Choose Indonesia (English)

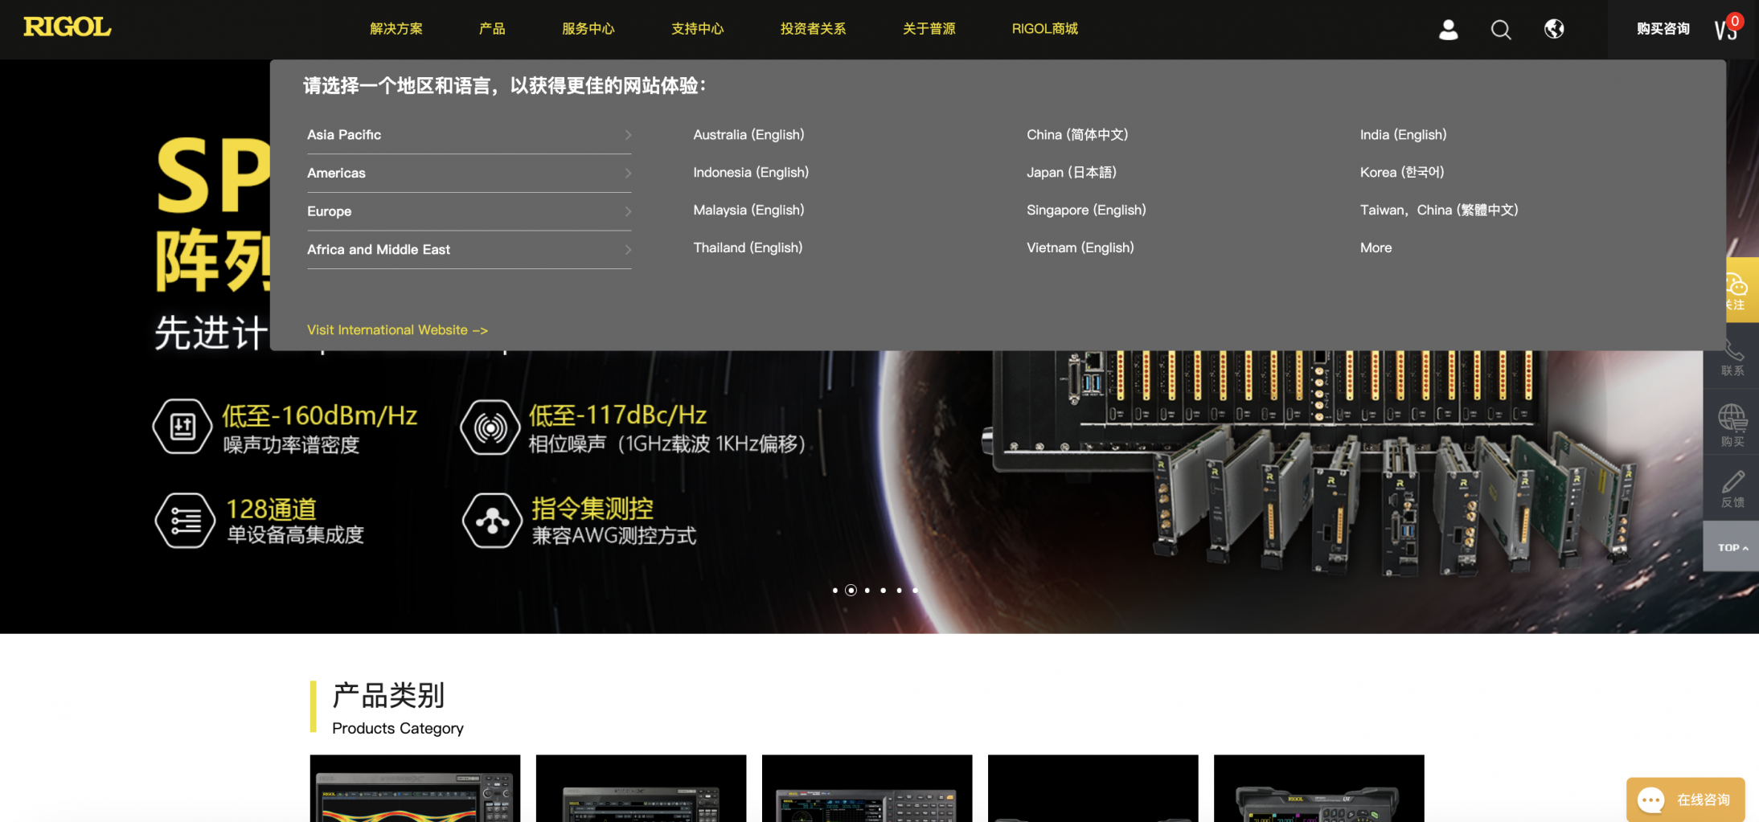(x=752, y=173)
